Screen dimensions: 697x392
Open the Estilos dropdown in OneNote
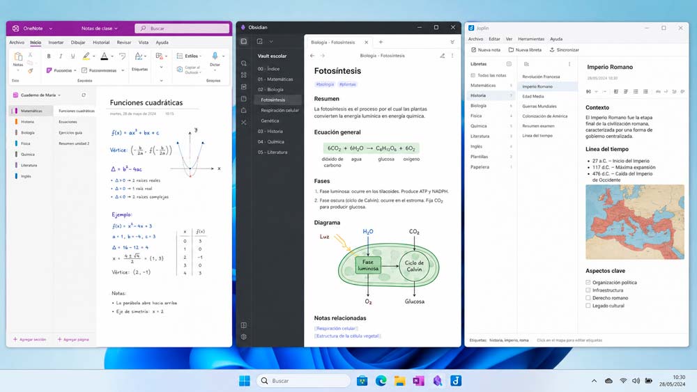coord(189,56)
